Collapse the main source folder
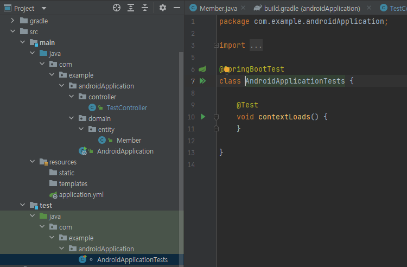 (23, 42)
